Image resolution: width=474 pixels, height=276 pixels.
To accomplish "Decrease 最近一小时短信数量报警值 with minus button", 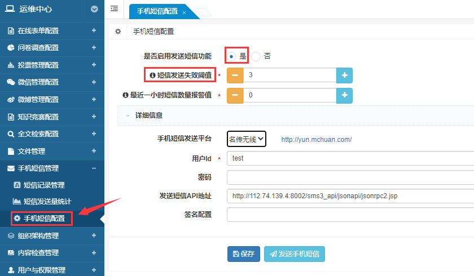I will click(x=235, y=96).
